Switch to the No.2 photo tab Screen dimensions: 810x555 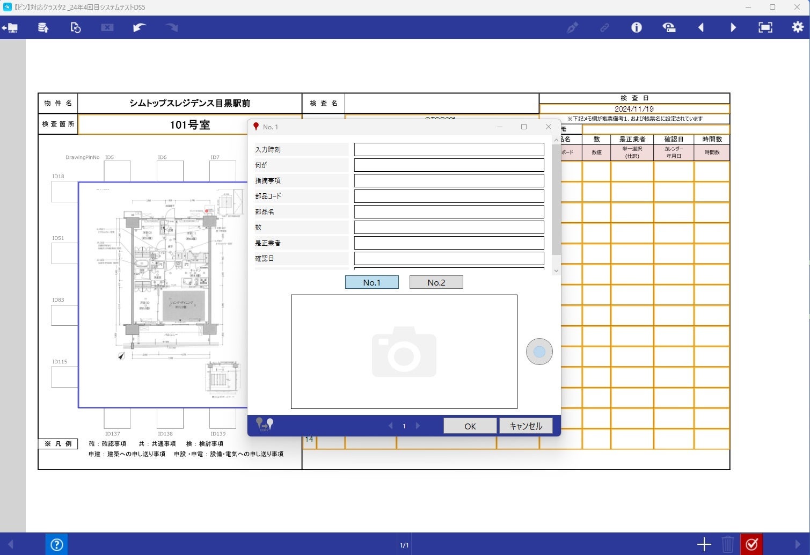coord(436,282)
